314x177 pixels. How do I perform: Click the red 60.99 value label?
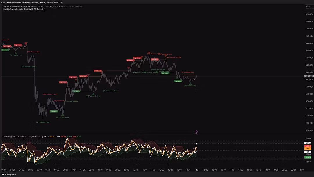click(308, 146)
